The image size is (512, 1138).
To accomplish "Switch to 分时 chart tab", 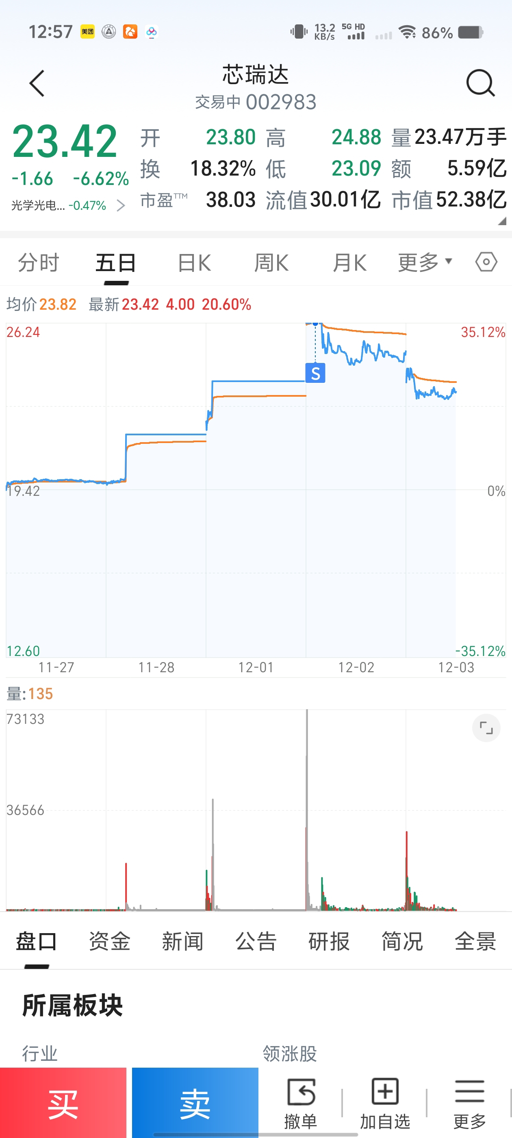I will 39,263.
